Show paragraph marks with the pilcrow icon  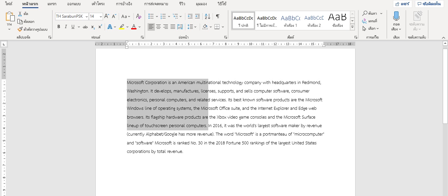217,16
